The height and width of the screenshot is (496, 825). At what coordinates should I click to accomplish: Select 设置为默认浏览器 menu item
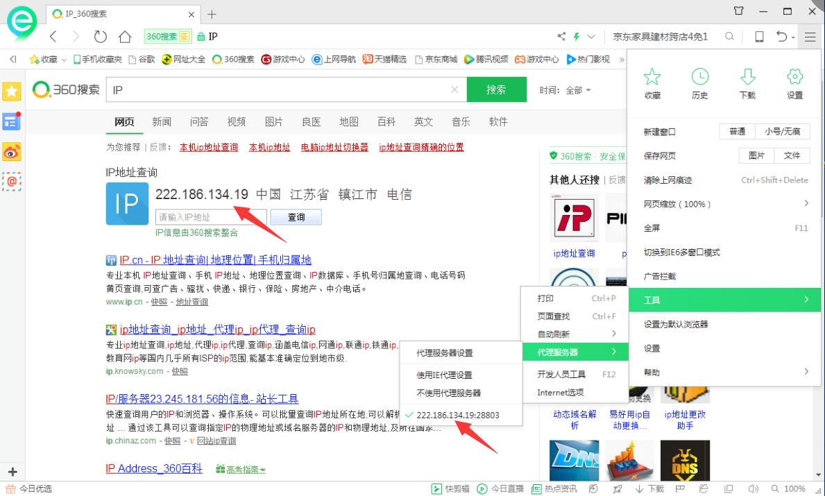point(725,324)
